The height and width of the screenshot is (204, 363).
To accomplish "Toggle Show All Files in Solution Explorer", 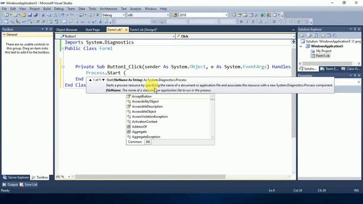I will 310,36.
